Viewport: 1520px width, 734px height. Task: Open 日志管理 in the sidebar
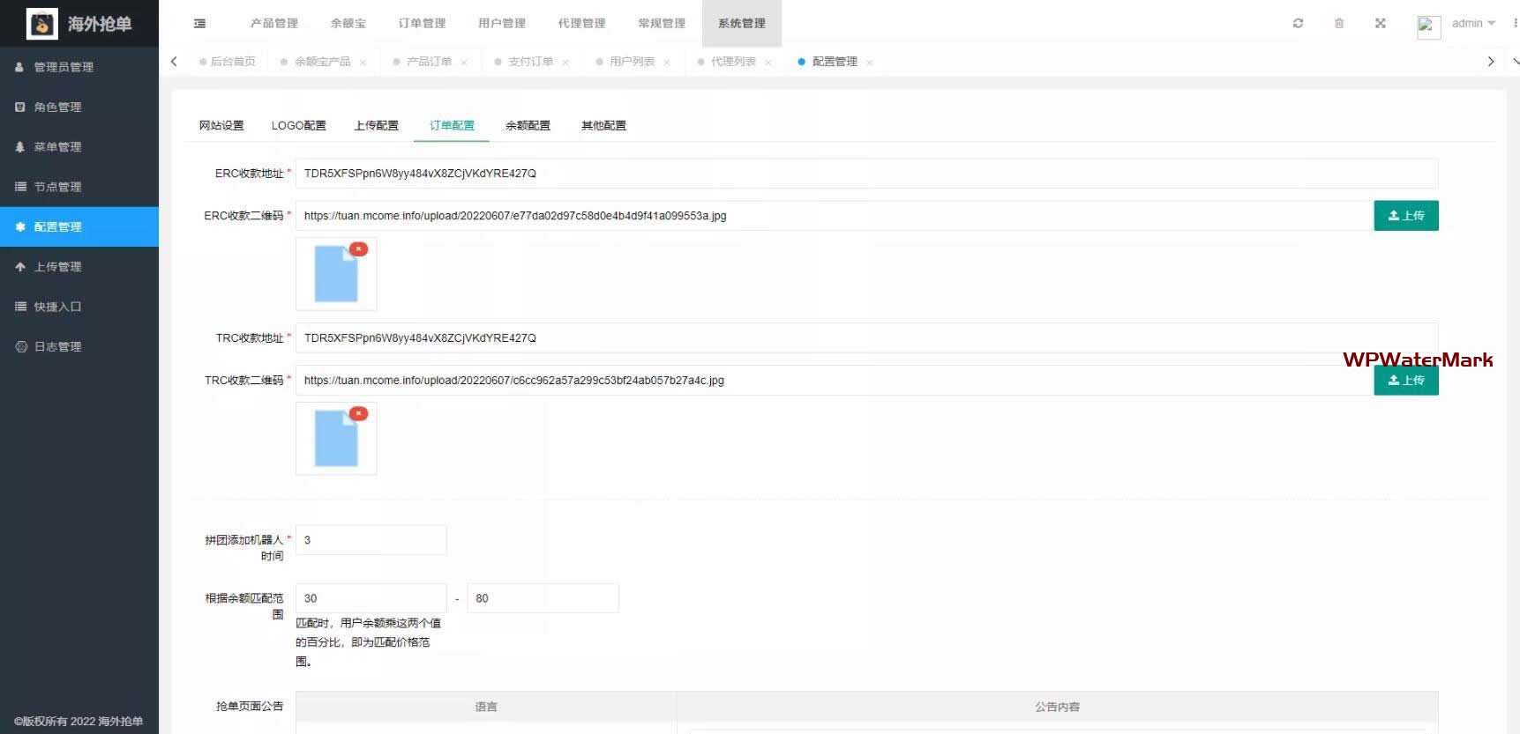click(x=57, y=347)
